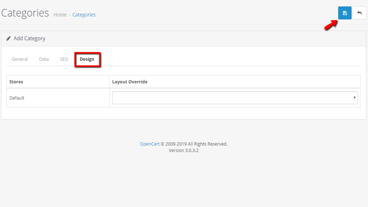368x207 pixels.
Task: Select the SEO tab
Action: coord(64,59)
